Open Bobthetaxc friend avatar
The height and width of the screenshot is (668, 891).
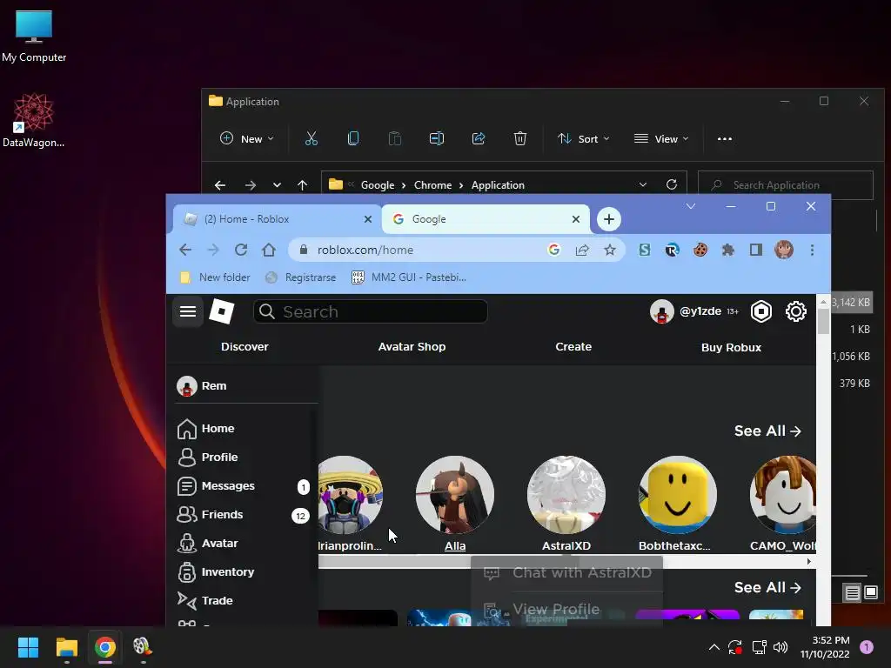(x=677, y=495)
